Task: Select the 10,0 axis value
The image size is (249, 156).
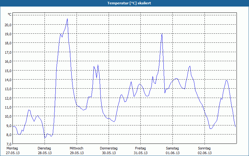Action: click(x=8, y=116)
